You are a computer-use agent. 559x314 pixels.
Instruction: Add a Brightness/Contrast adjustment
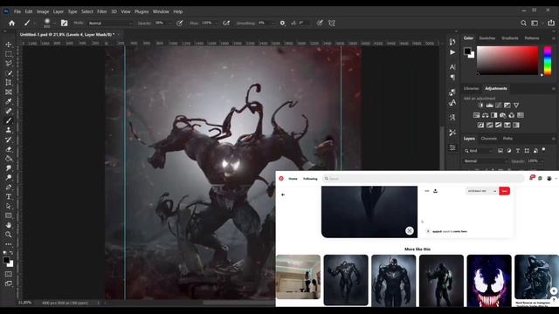(480, 106)
